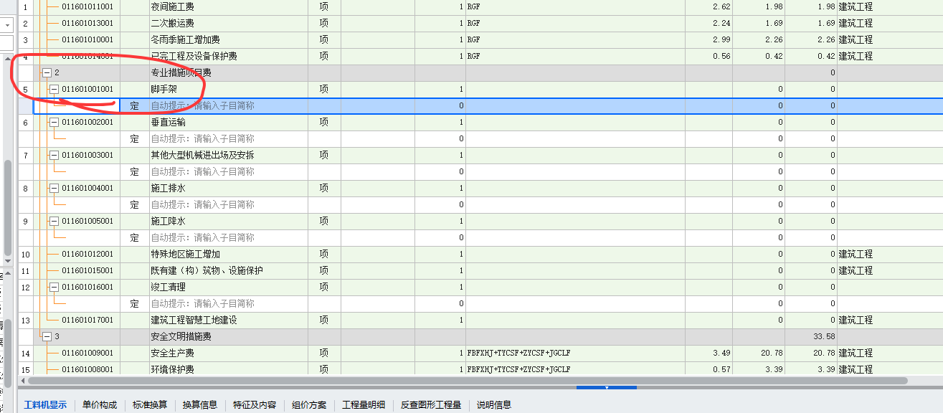Collapse the 脚手架 item 011601001001
The image size is (943, 413).
54,89
